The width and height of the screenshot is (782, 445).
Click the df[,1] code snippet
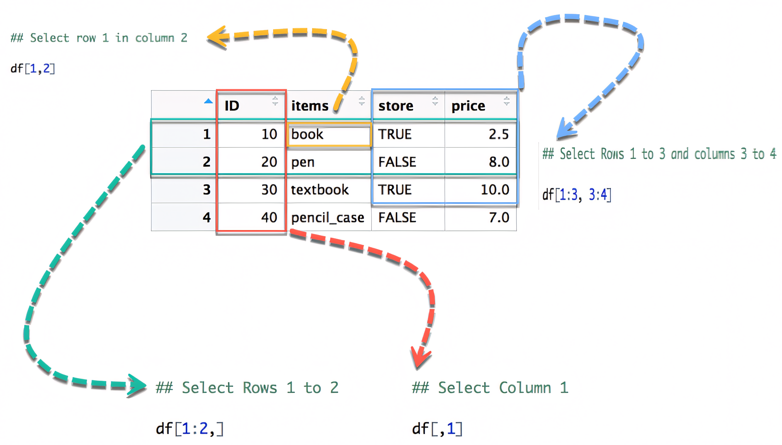click(437, 429)
